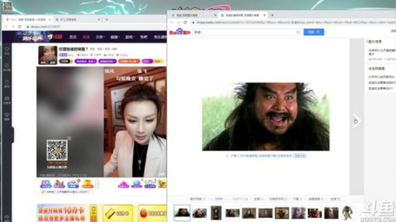This screenshot has width=396, height=222.
Task: Reload the Douyu stream page
Action: 20,26
